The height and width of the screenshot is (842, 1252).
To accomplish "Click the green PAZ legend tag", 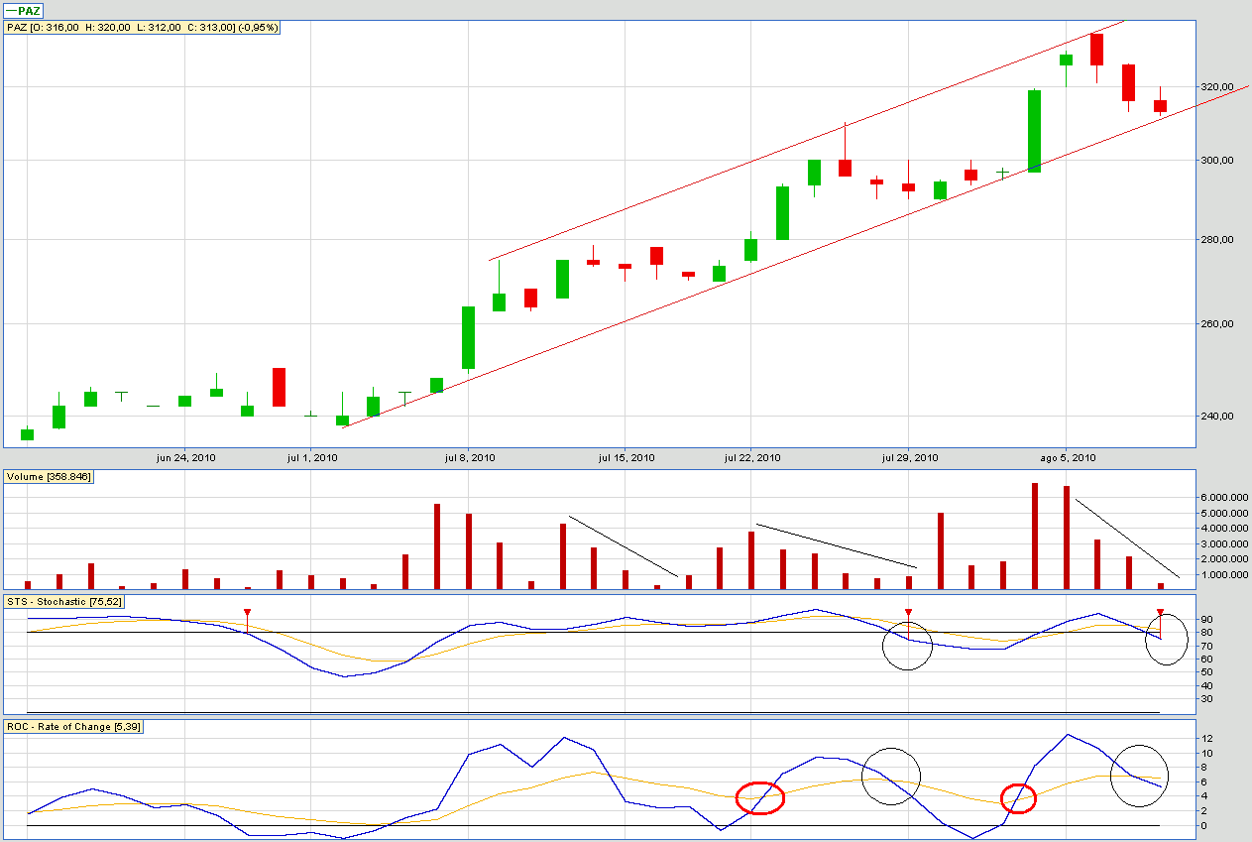I will click(24, 10).
